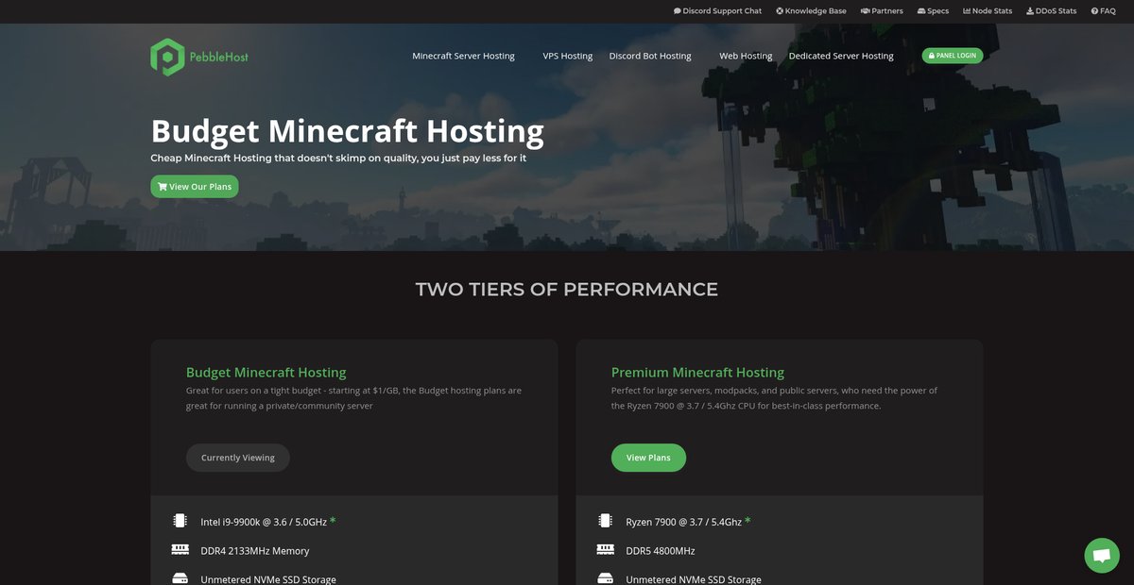Click the Ryzen 7900 @ 3.7 / 5.4GHz text
This screenshot has width=1134, height=585.
[x=684, y=522]
